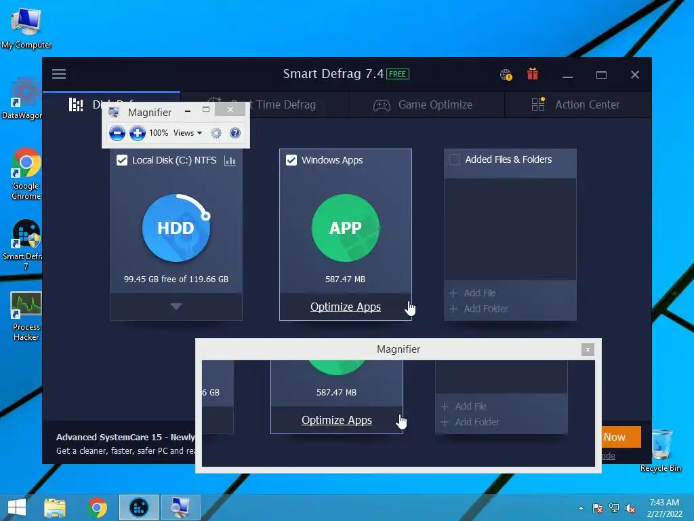
Task: Open disk analysis chart icon for Local Disk
Action: (x=230, y=160)
